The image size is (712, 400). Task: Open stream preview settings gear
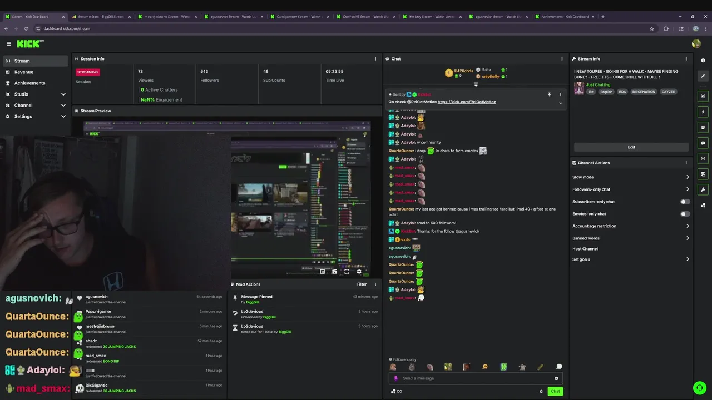[359, 272]
